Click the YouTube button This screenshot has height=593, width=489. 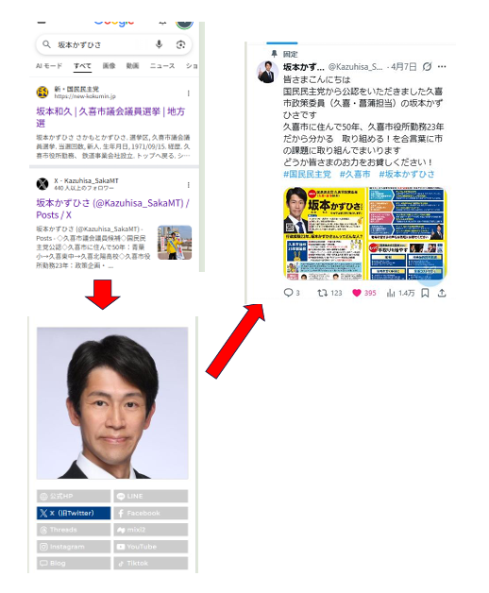point(150,547)
